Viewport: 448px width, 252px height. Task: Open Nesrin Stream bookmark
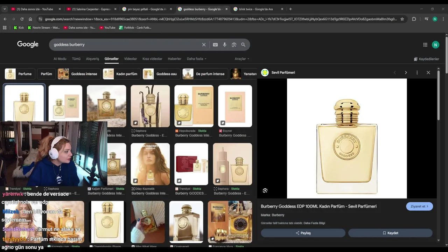(44, 28)
